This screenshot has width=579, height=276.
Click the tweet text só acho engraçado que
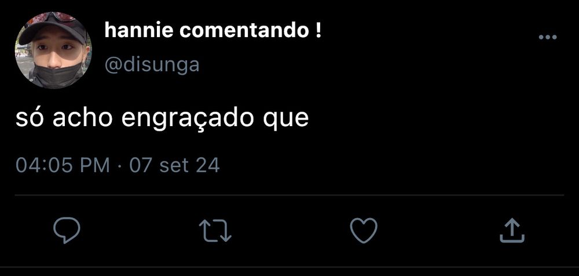click(162, 119)
